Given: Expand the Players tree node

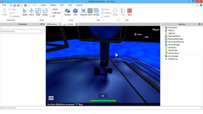Looking at the screenshot, I should click(163, 30).
